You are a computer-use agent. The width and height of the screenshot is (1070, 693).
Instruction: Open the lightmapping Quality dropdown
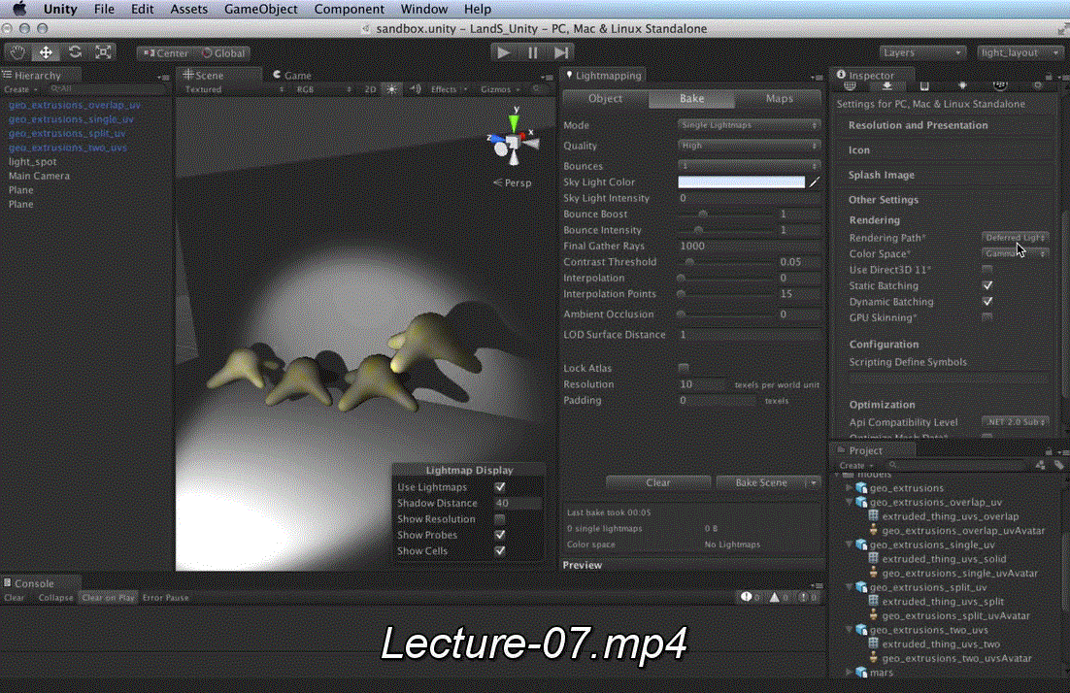[x=749, y=146]
